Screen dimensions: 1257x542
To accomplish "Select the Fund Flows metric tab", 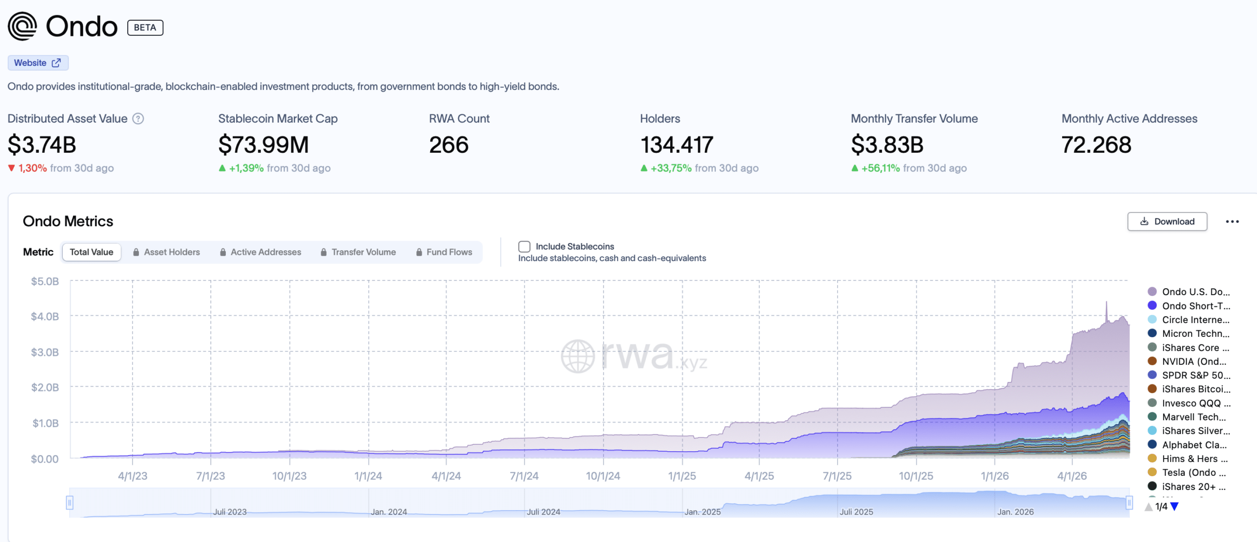I will tap(444, 252).
